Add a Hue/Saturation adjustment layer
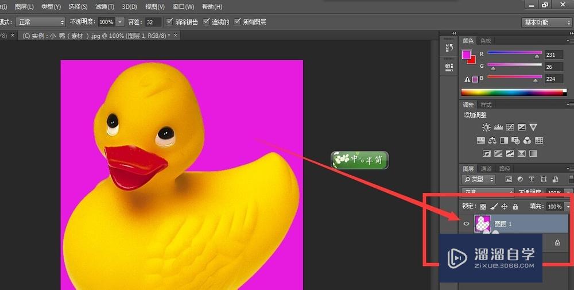Image resolution: width=574 pixels, height=290 pixels. 480,140
